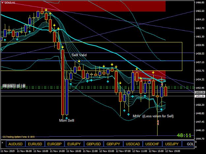Select the sell 1.00 order line label
Image resolution: width=206 pixels, height=154 pixels.
click(14, 86)
